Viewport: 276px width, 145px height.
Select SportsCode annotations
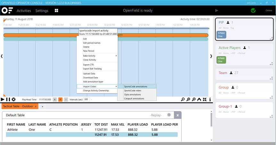click(x=137, y=86)
